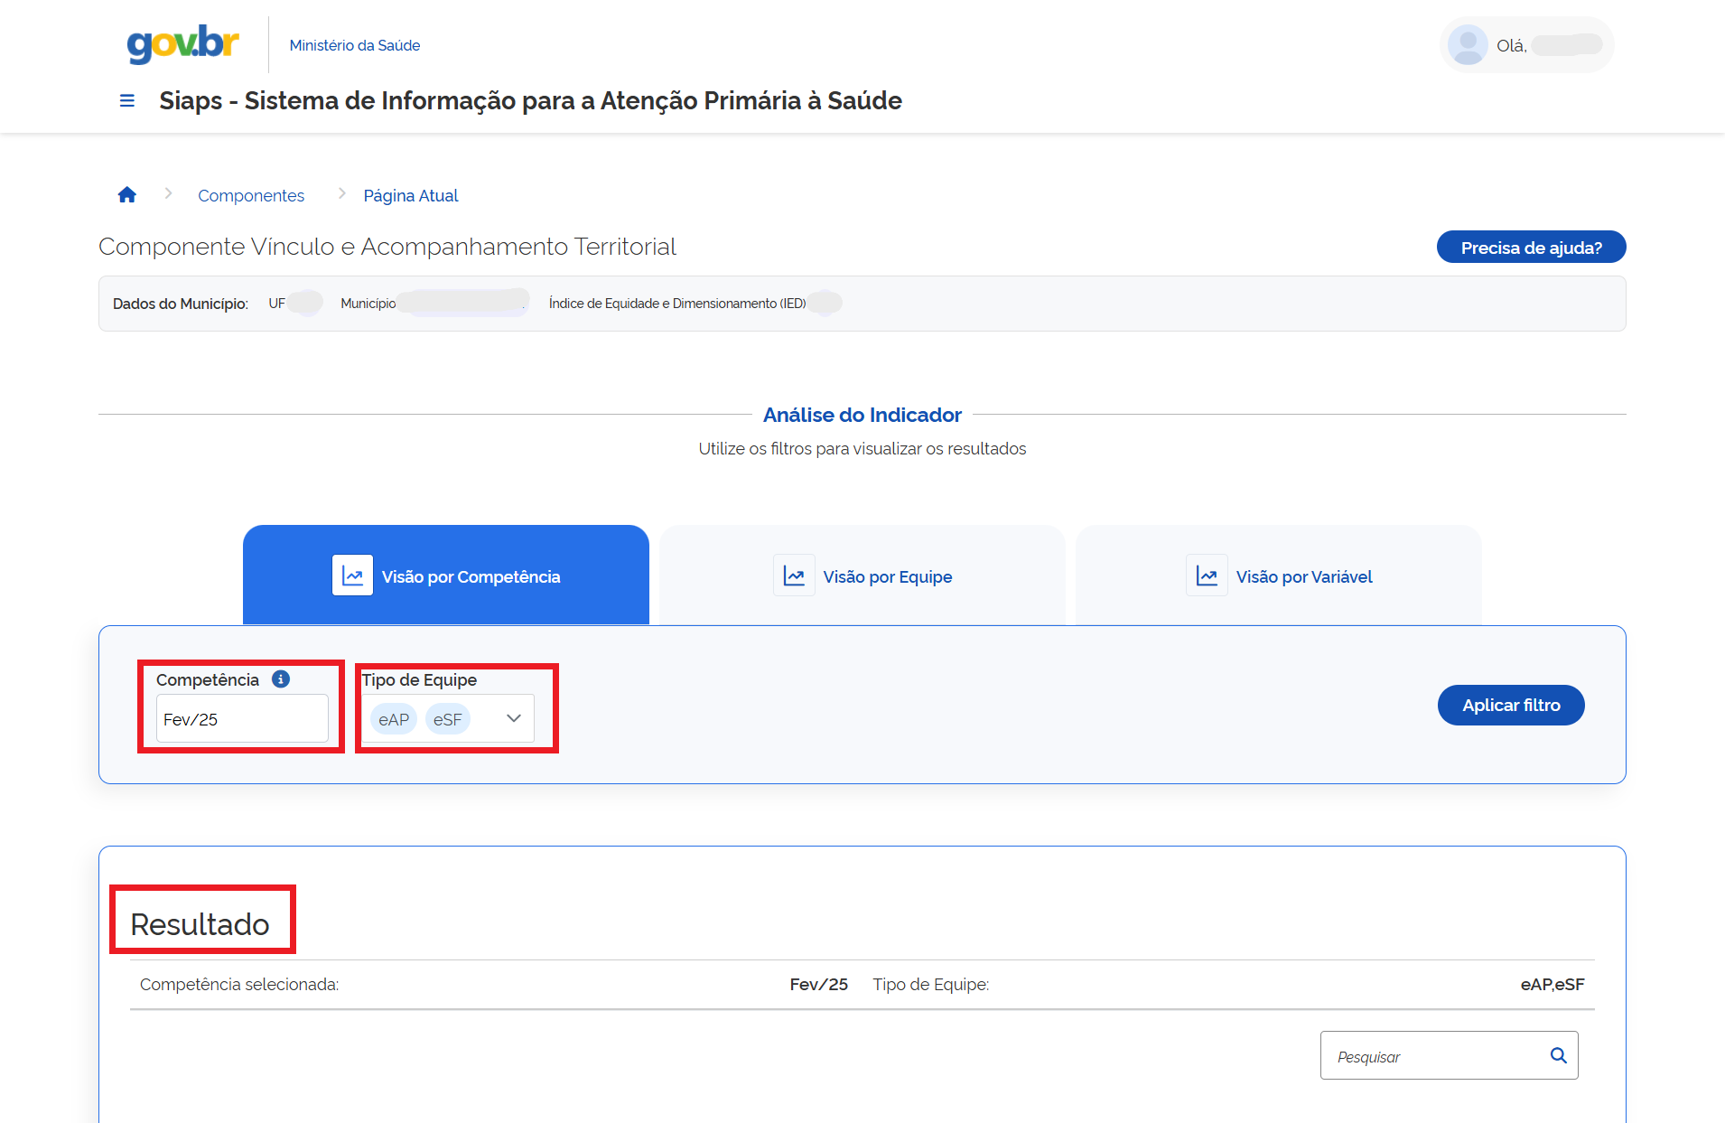1725x1123 pixels.
Task: Go to Componentes breadcrumb link
Action: pos(251,196)
